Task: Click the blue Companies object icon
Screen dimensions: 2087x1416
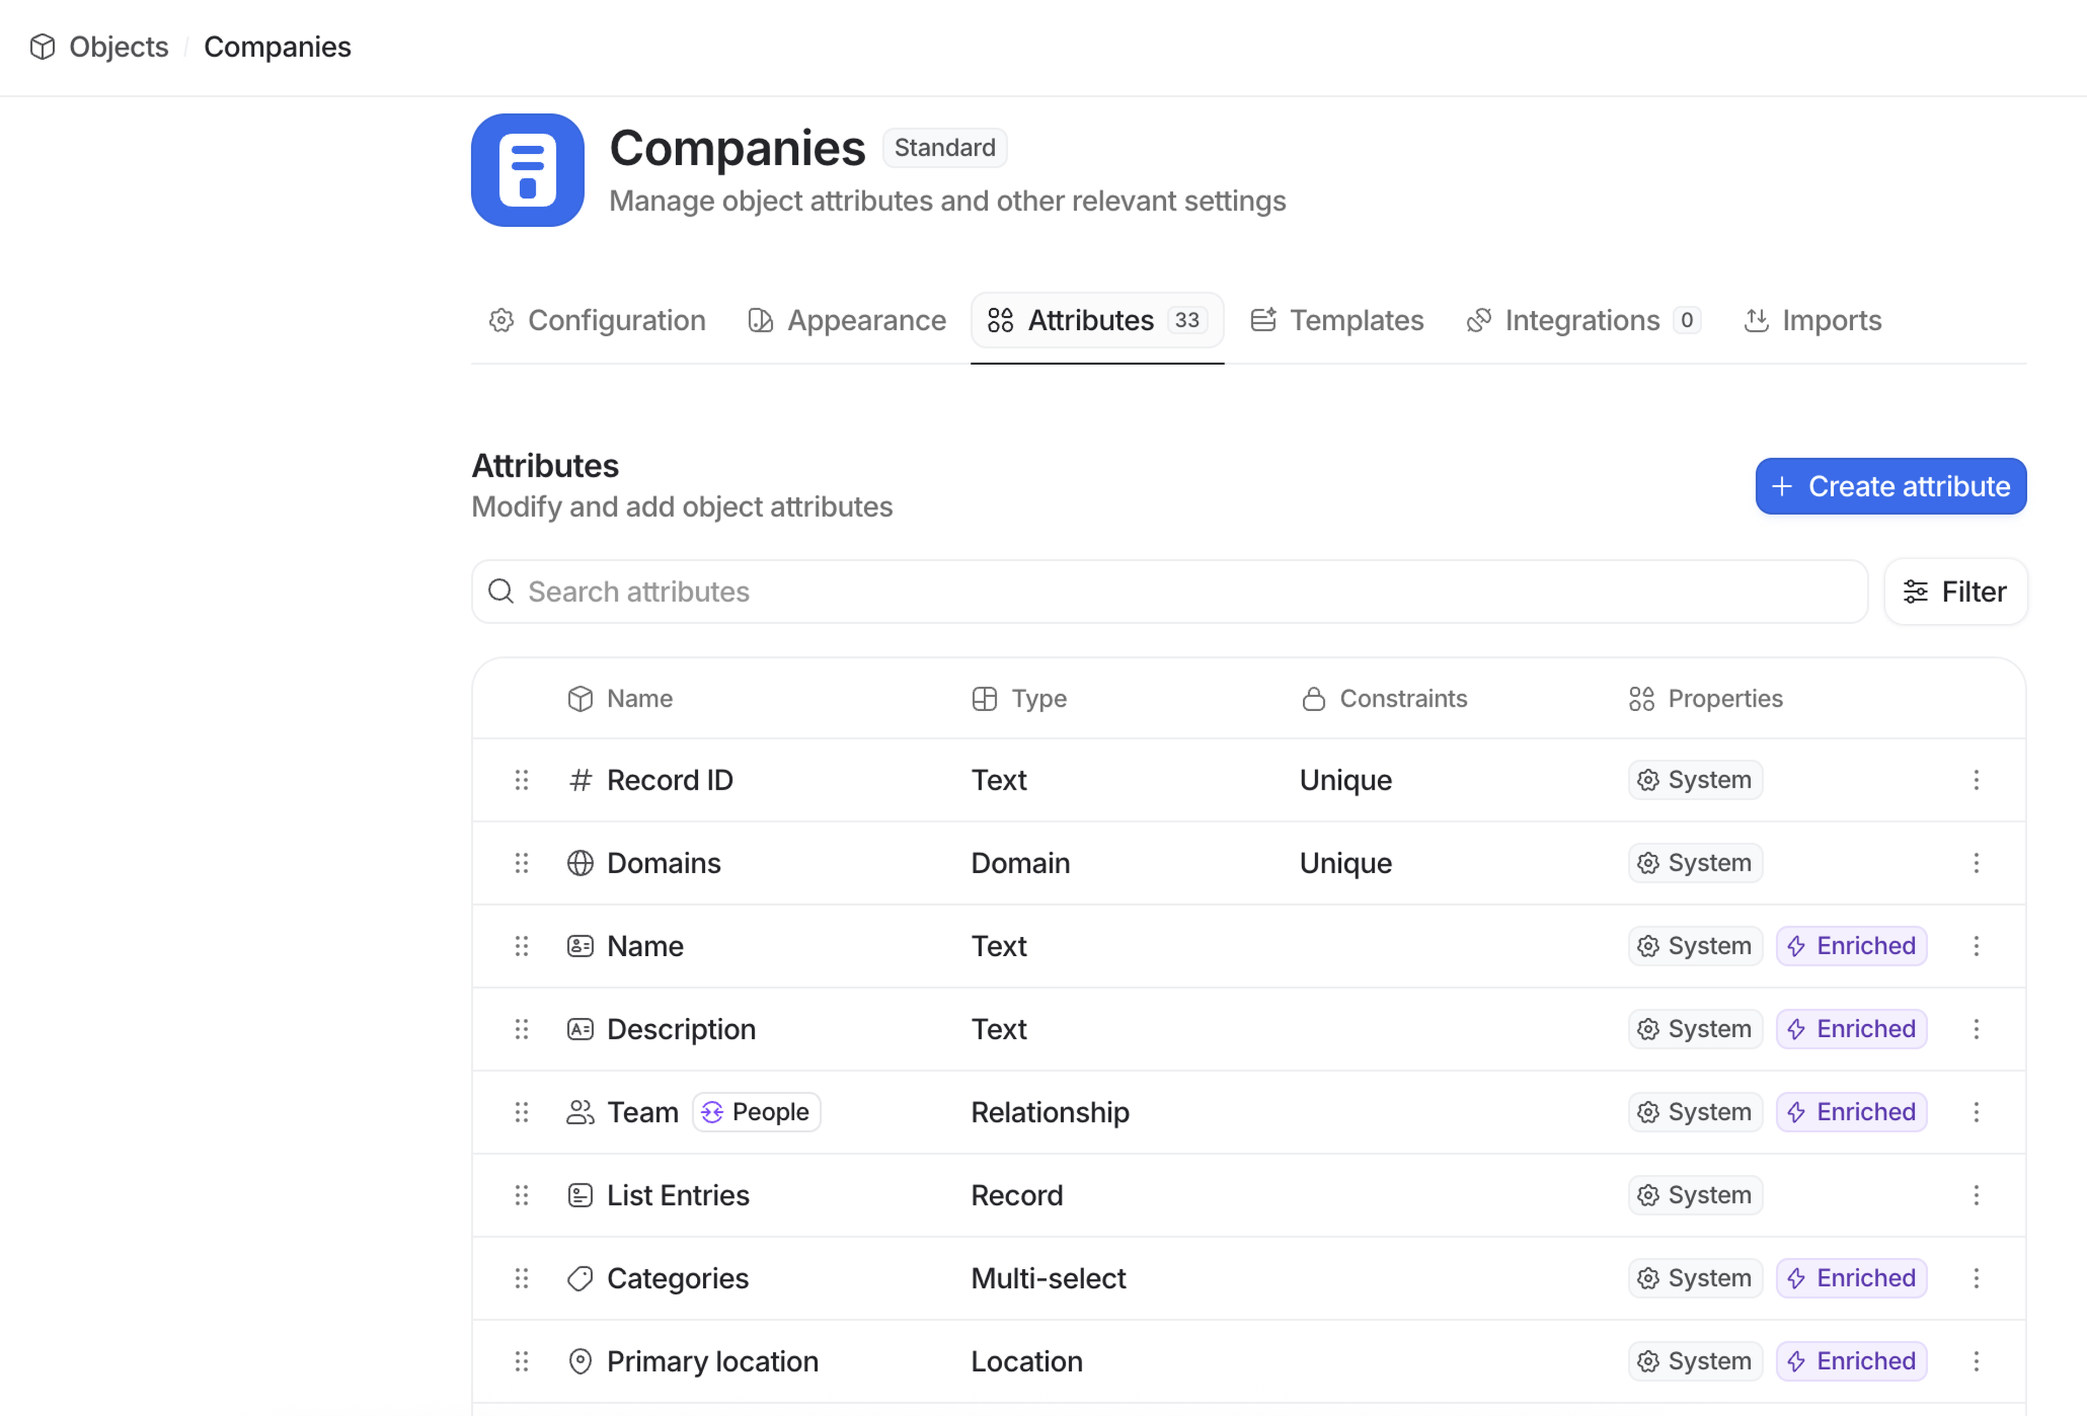Action: tap(527, 170)
